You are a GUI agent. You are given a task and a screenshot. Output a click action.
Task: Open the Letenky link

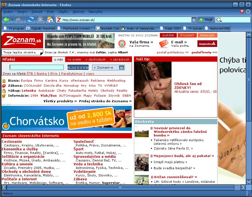coord(29,91)
